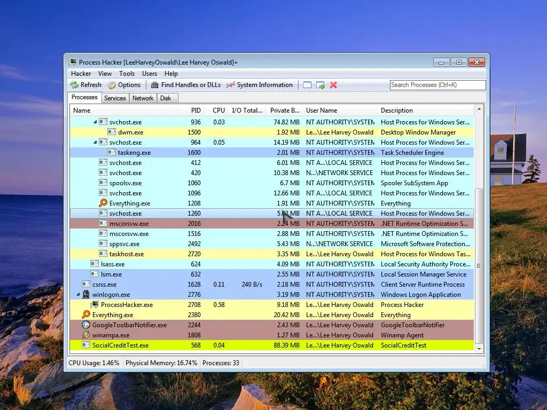Click the Desktop Window Manager description

click(x=418, y=132)
